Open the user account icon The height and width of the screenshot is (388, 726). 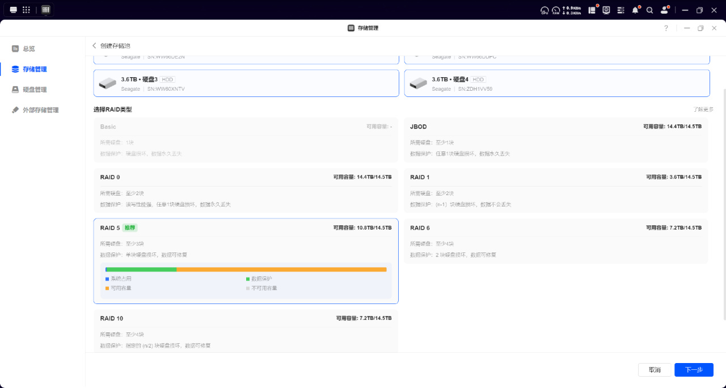(665, 10)
